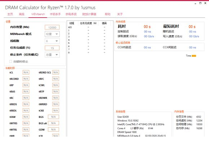Click the tRRDL value field
The image size is (209, 142).
pos(26,110)
